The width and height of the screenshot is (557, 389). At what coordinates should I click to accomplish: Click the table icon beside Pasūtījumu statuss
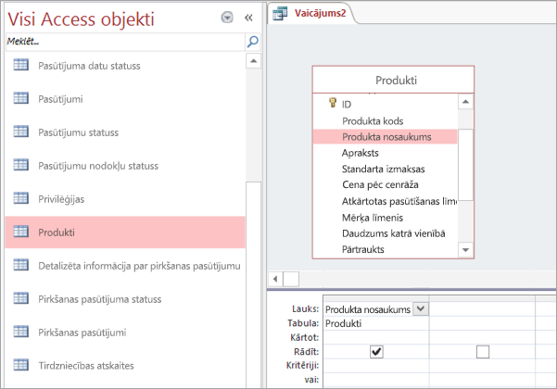tap(21, 132)
